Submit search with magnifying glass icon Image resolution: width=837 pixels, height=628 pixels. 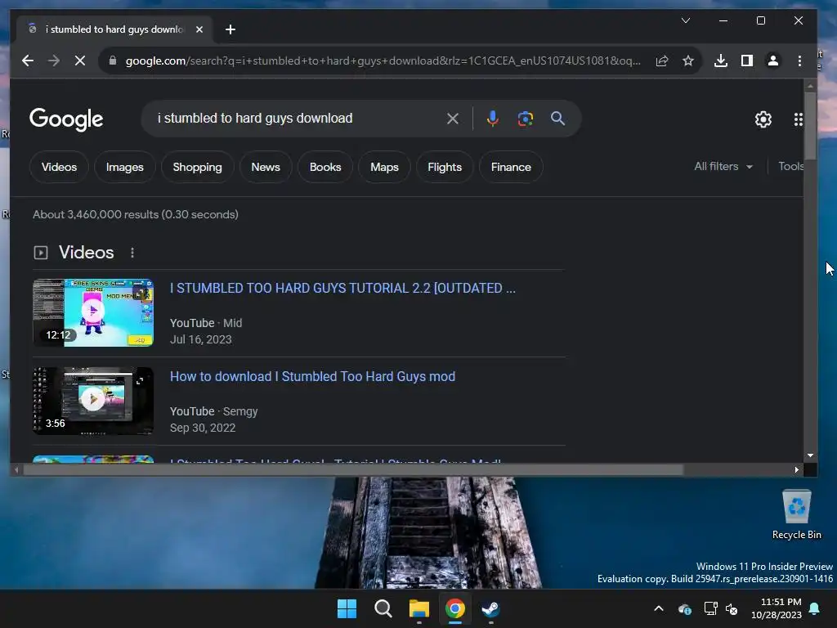557,119
